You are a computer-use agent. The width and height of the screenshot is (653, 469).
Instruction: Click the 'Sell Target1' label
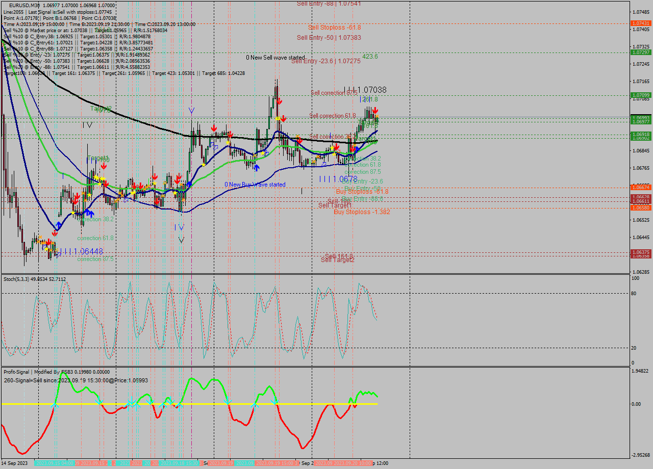pyautogui.click(x=335, y=205)
